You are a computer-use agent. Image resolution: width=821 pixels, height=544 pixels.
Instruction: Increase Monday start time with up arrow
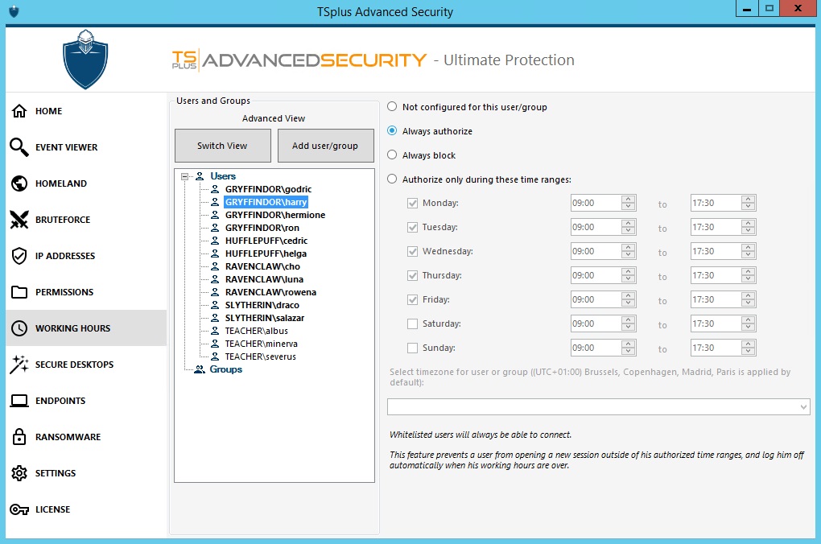point(629,200)
